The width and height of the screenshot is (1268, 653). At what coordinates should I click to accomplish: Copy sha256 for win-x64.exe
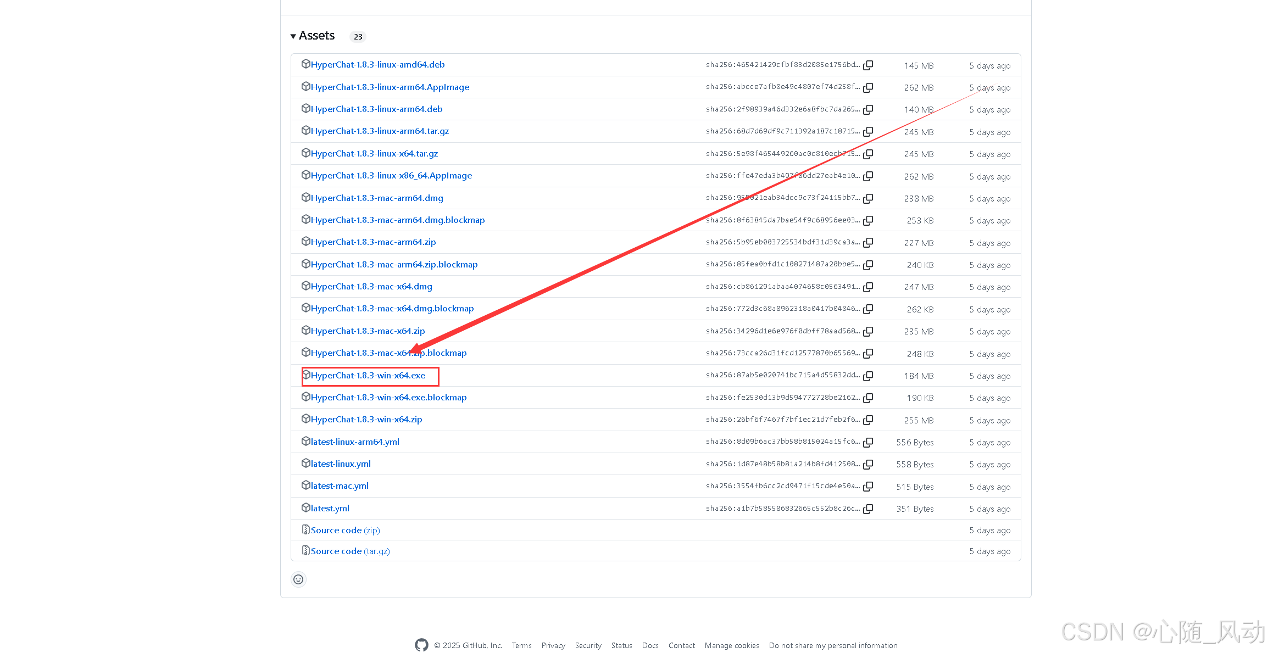(x=868, y=376)
